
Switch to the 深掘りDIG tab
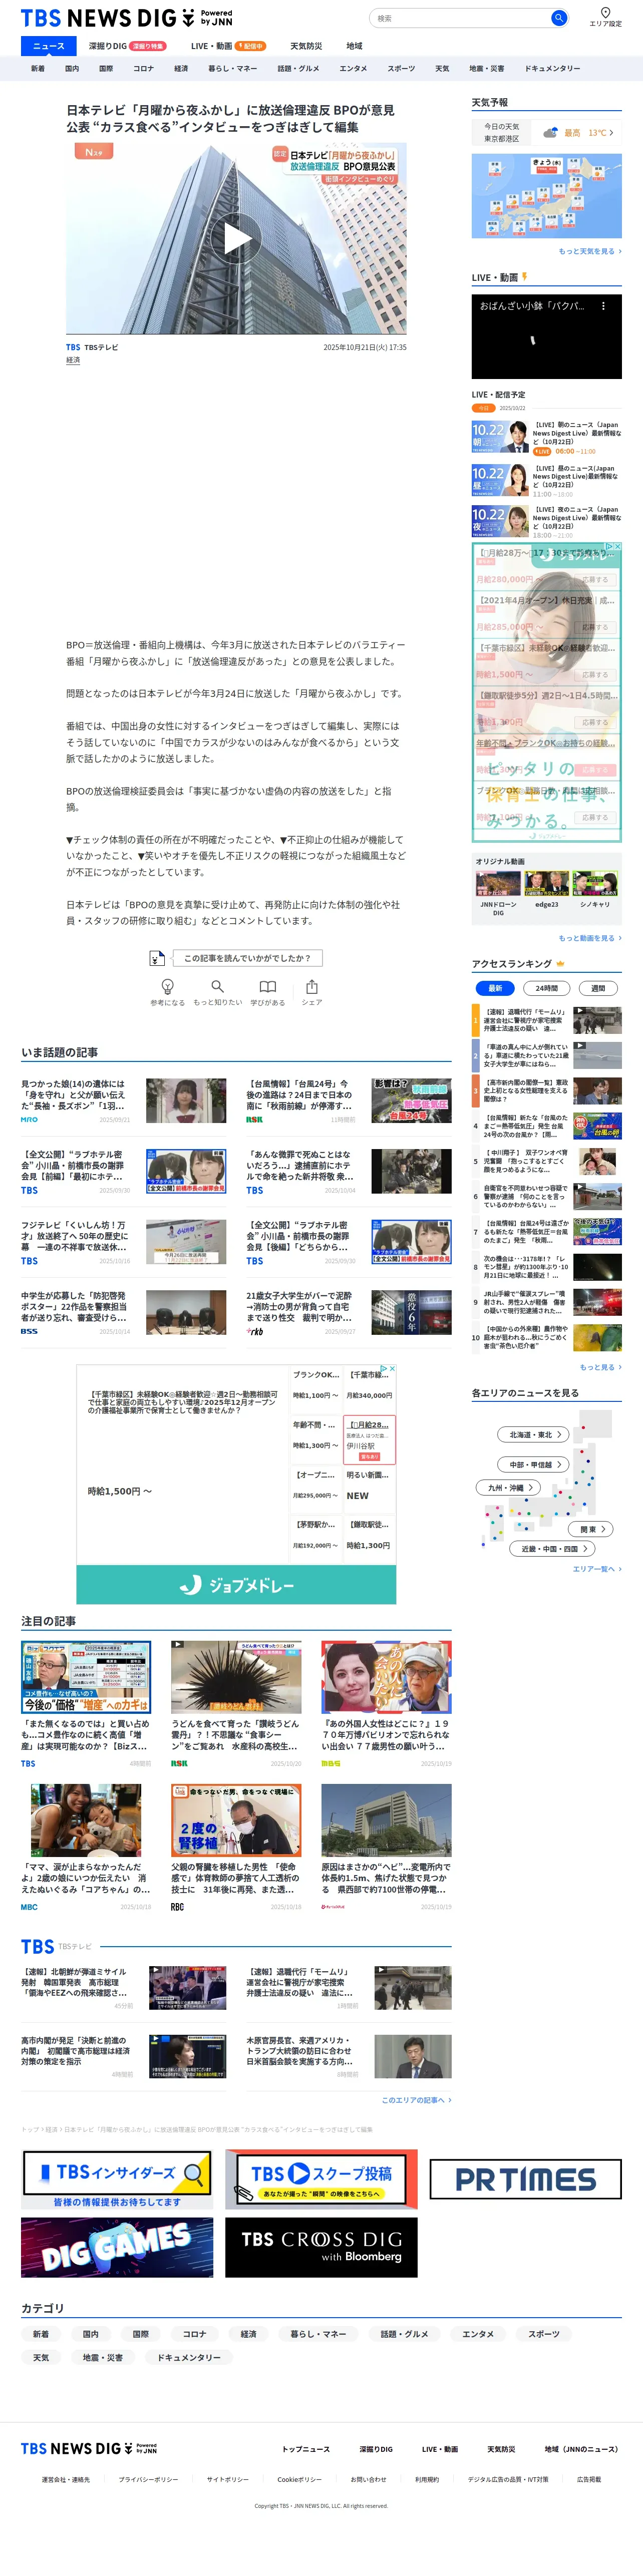[x=127, y=46]
